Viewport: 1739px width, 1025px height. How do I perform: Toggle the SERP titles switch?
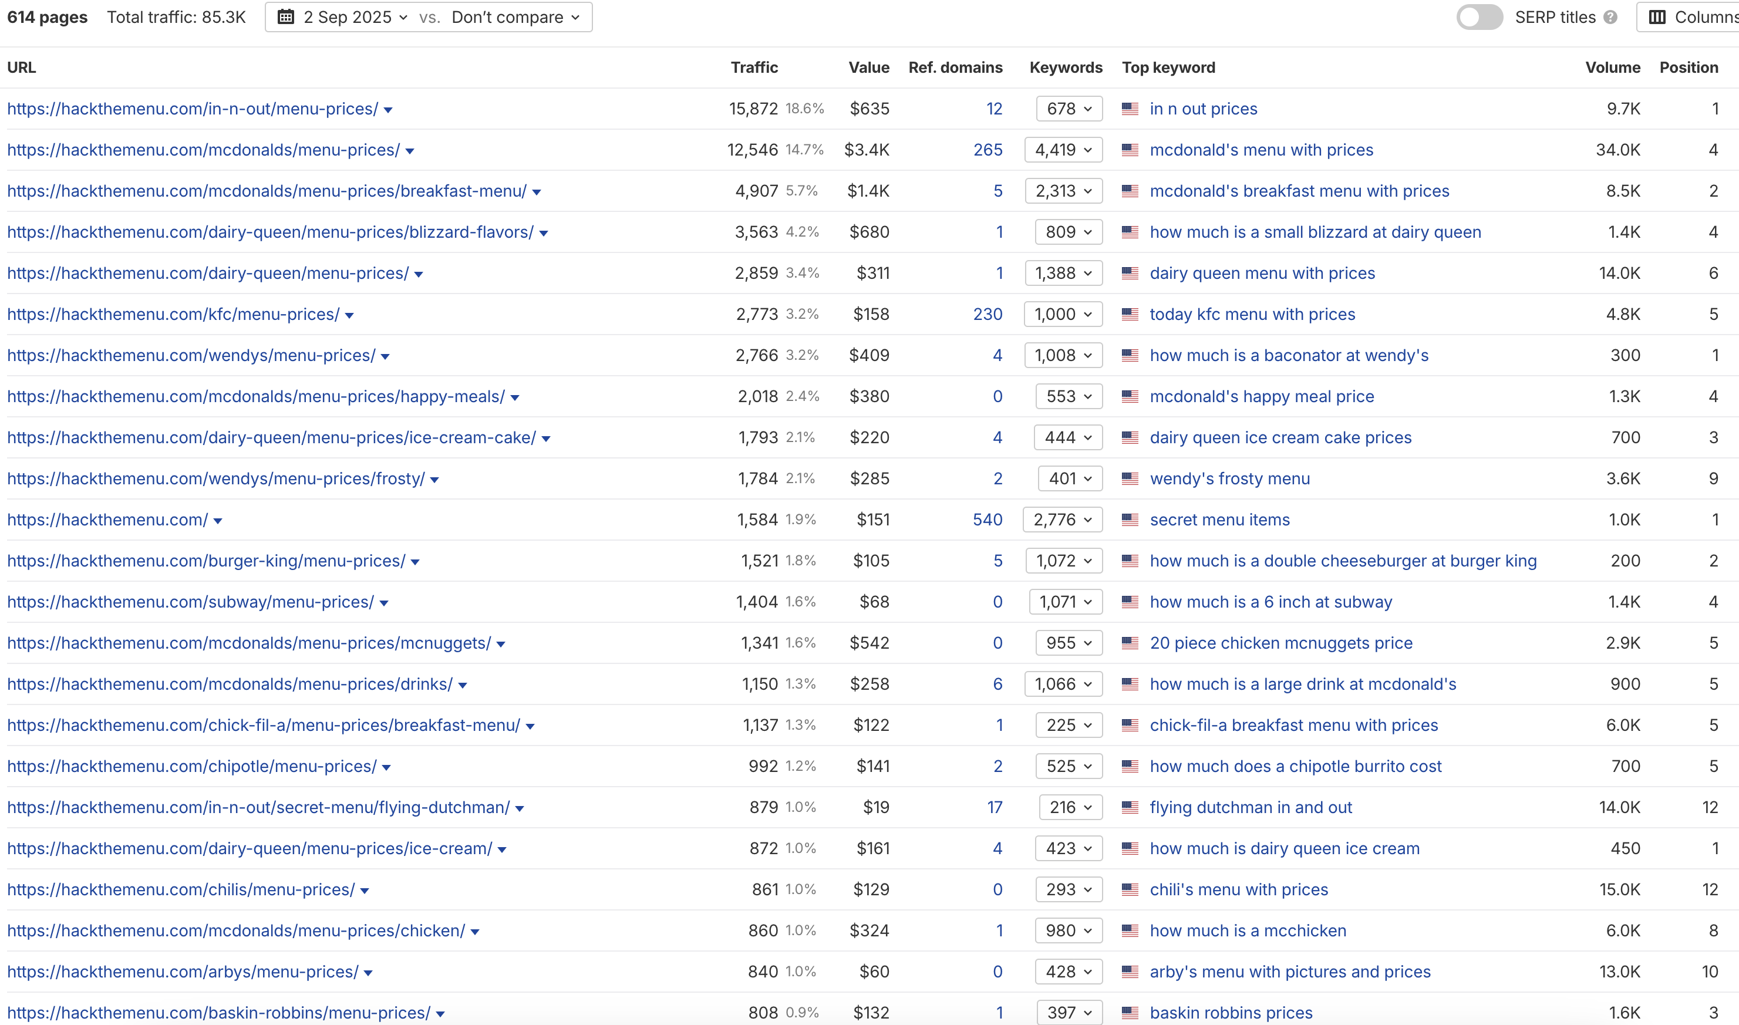click(x=1480, y=16)
